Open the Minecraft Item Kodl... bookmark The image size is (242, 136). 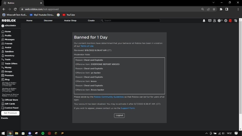(x=15, y=15)
